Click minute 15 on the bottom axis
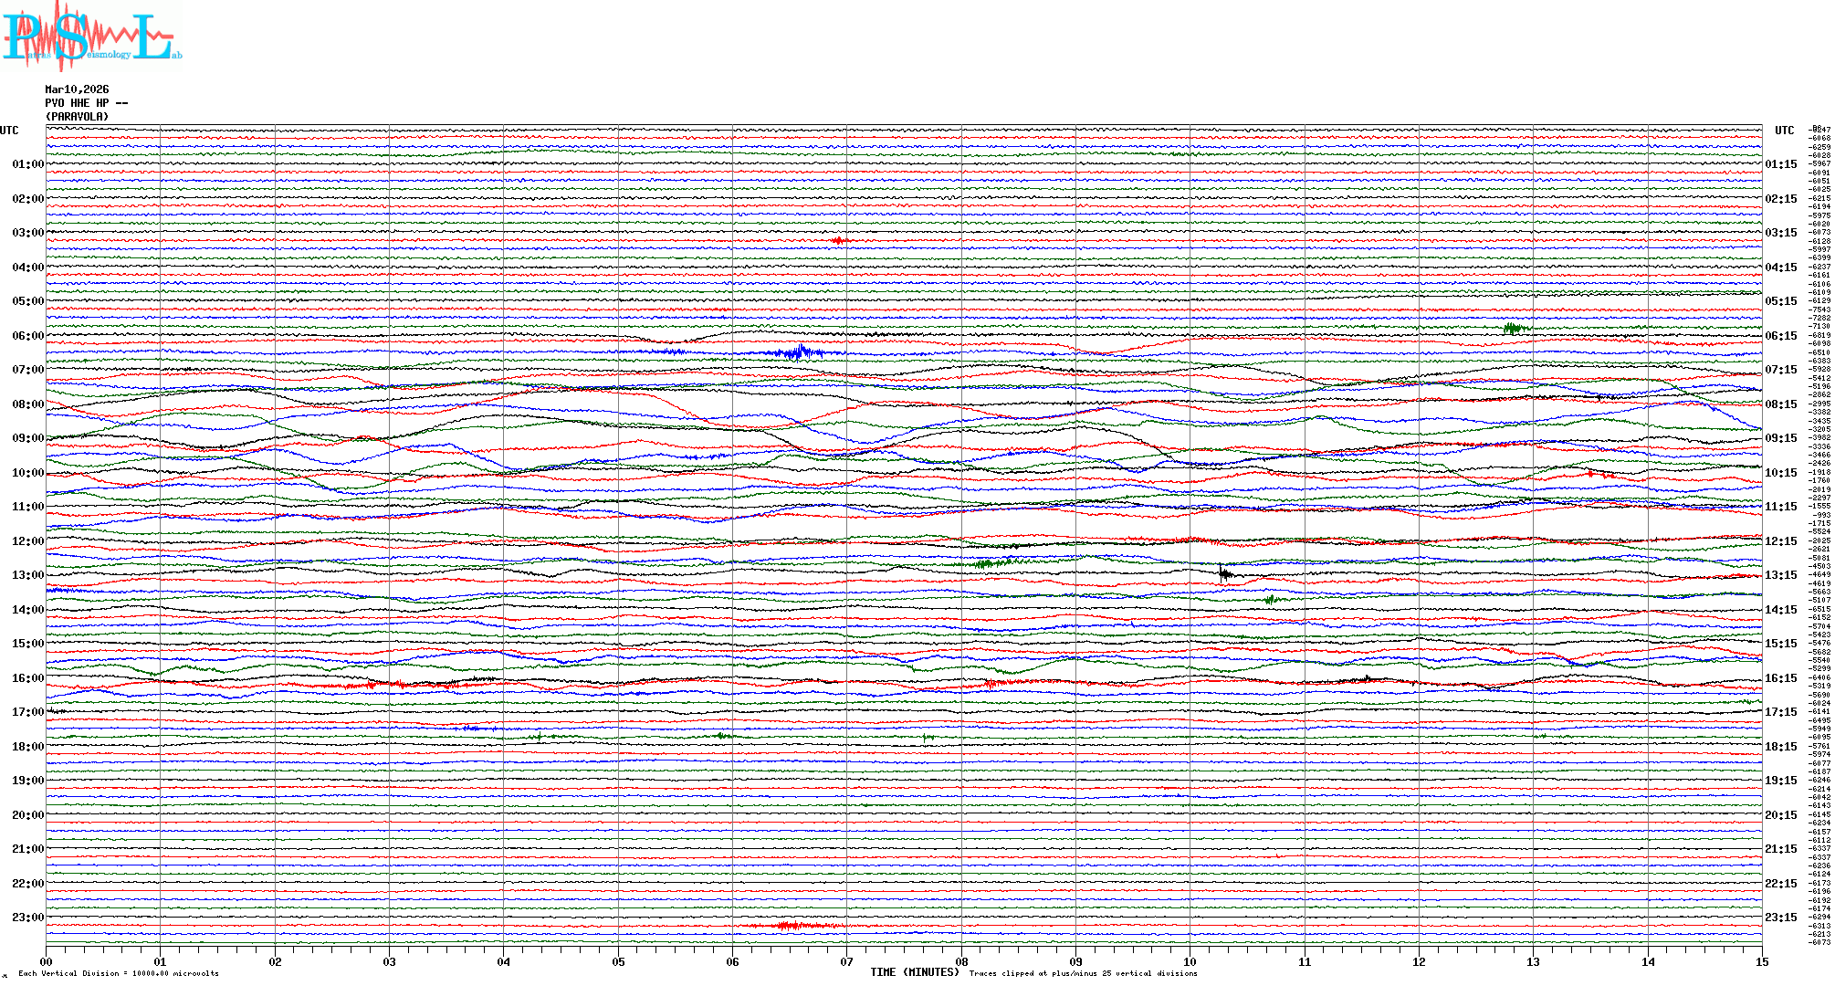Image resolution: width=1835 pixels, height=986 pixels. tap(1761, 961)
